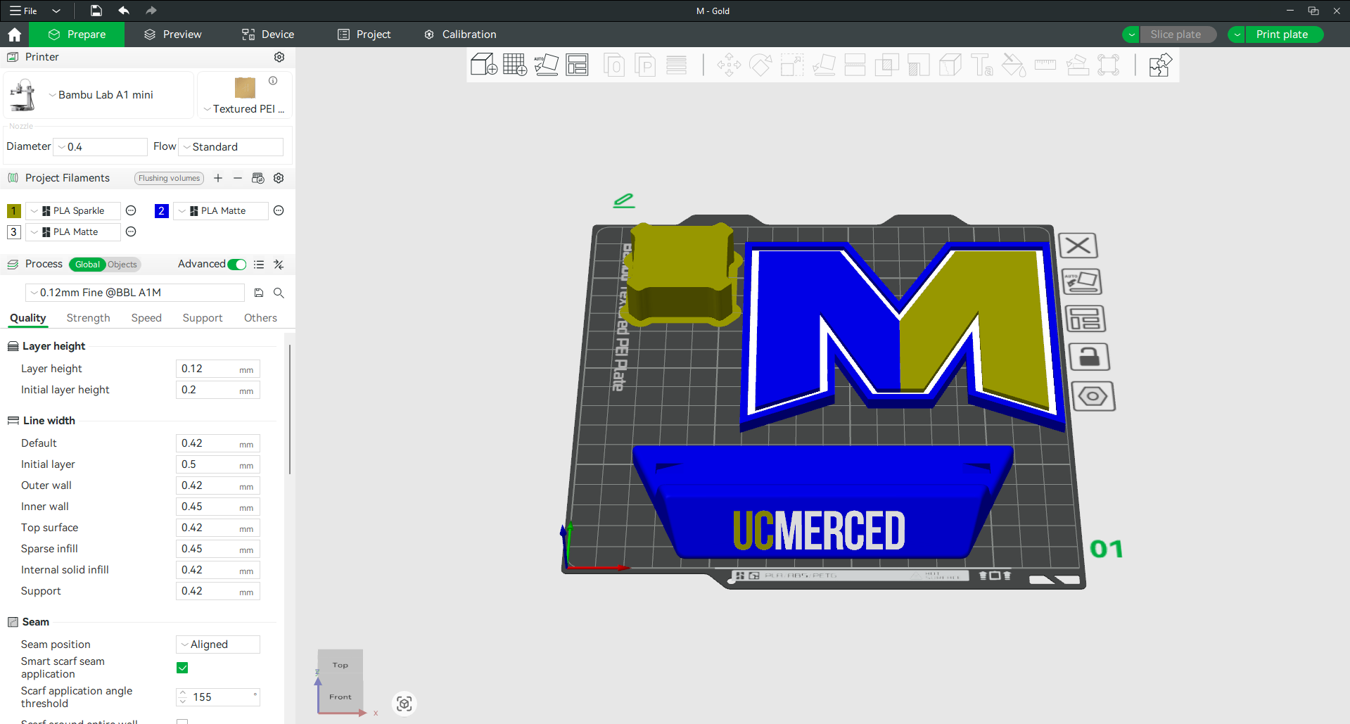Image resolution: width=1350 pixels, height=724 pixels.
Task: Open the Support settings tab
Action: 203,318
